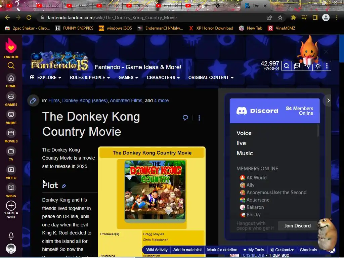Open Fandom sidebar search magnifier
The image size is (344, 258).
coord(11,66)
